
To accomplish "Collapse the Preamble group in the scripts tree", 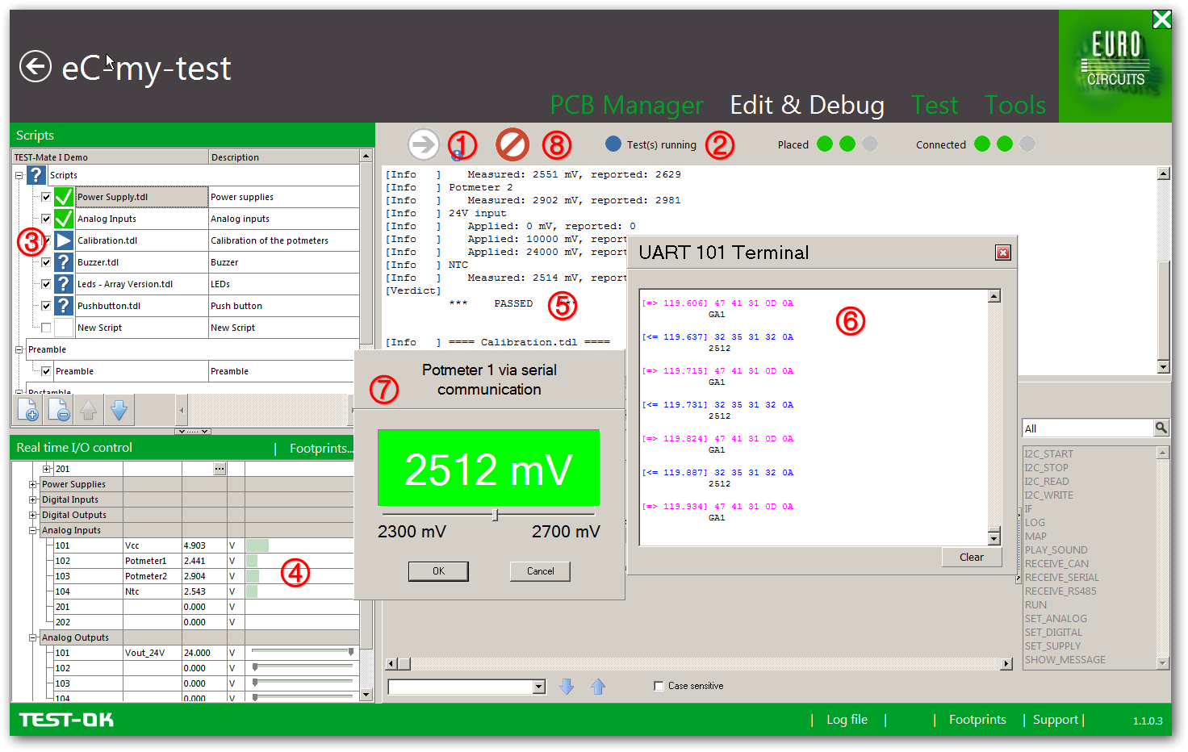I will coord(19,349).
